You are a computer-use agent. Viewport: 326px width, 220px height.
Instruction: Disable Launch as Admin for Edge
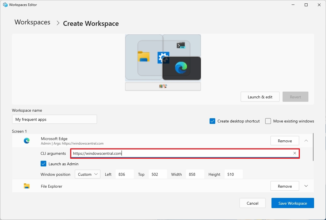coord(43,164)
